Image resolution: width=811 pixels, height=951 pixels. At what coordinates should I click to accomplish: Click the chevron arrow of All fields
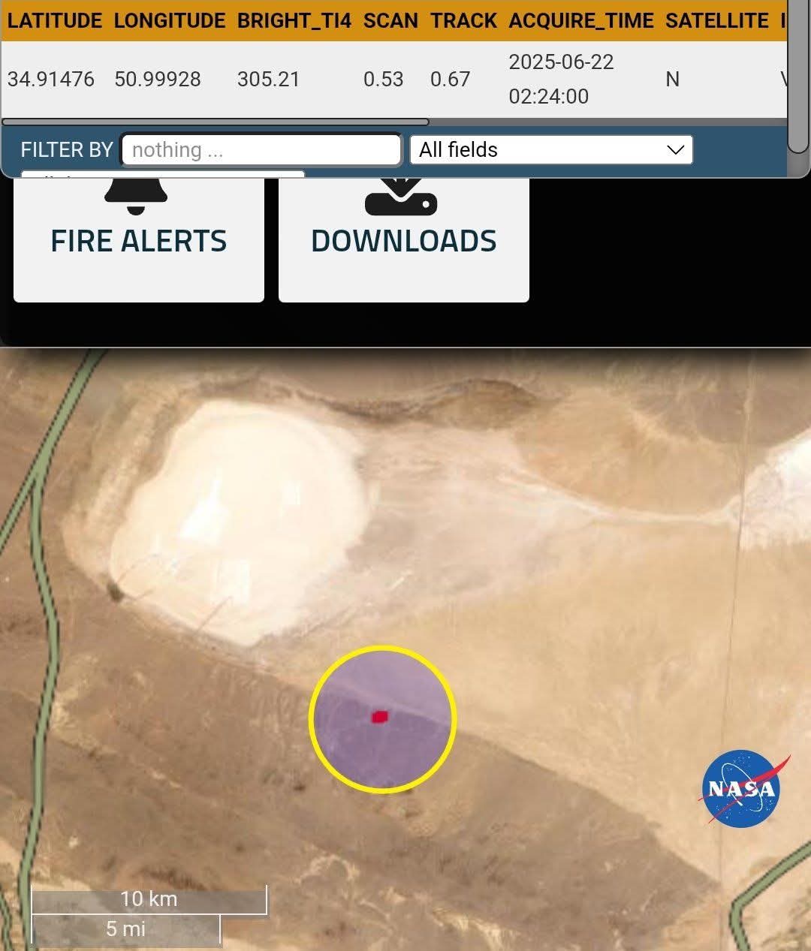(676, 149)
